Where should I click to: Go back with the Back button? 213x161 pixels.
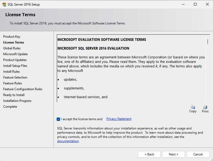coord(149,154)
